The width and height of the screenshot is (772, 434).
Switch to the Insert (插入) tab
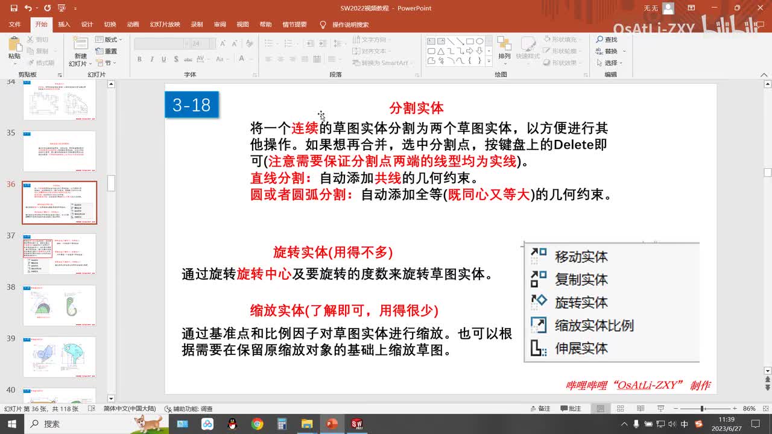click(x=64, y=25)
